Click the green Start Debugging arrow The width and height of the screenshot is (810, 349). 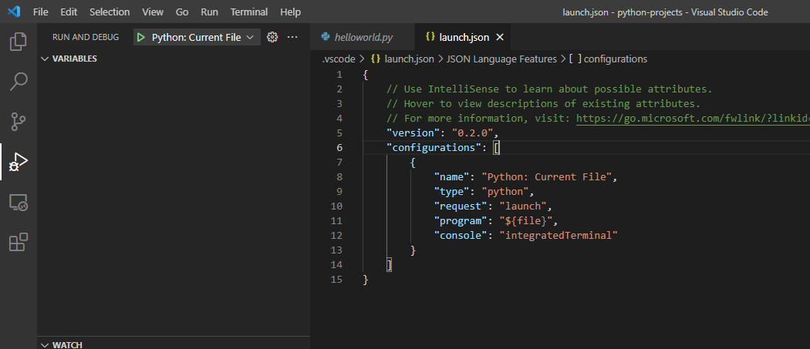point(140,37)
